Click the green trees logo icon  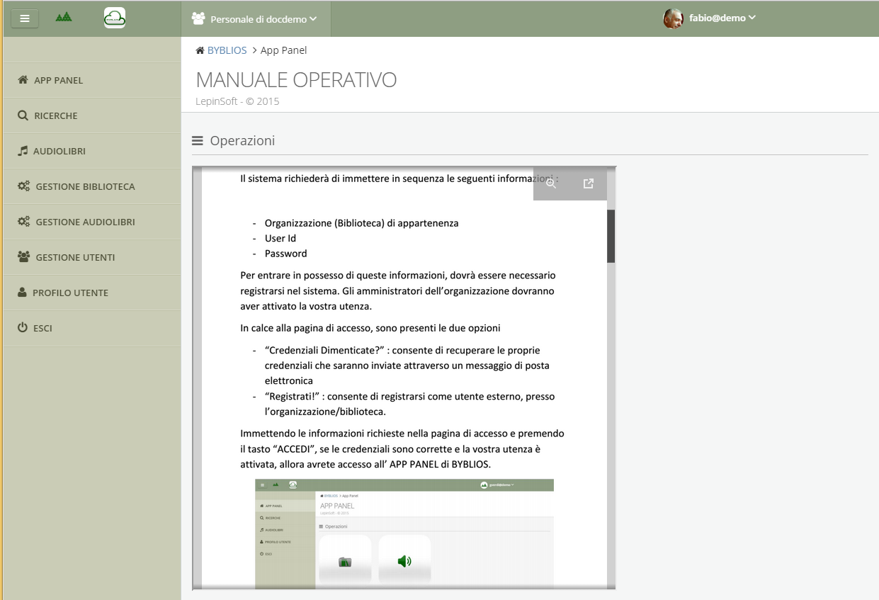pos(64,18)
